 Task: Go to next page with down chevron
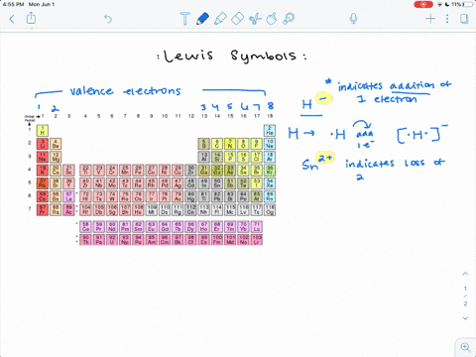coord(465,318)
